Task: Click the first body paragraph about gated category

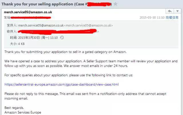Action: pyautogui.click(x=65, y=52)
